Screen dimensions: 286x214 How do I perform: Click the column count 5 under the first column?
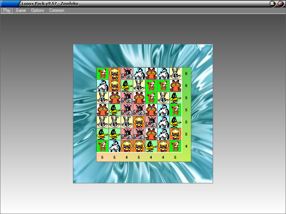click(102, 157)
